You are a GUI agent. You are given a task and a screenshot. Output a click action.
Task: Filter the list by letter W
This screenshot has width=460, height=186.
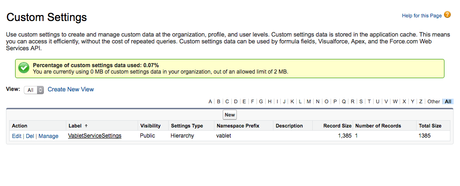click(x=395, y=101)
